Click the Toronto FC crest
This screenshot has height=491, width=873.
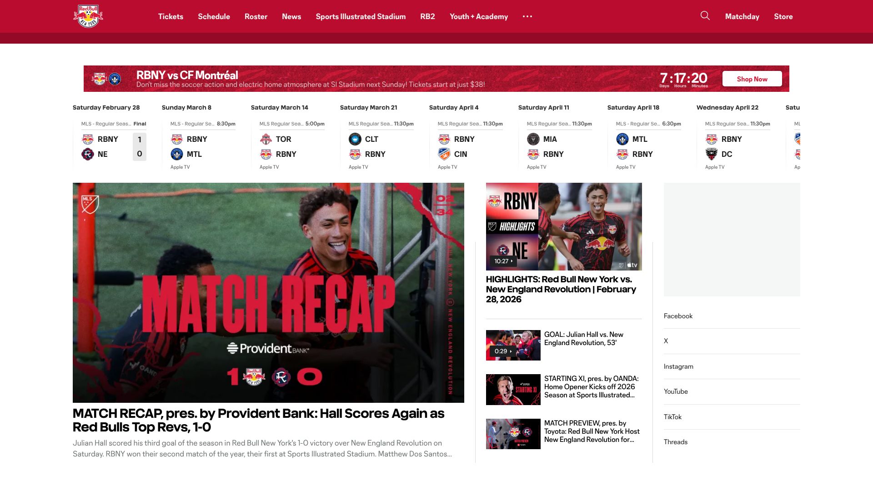[x=266, y=139]
